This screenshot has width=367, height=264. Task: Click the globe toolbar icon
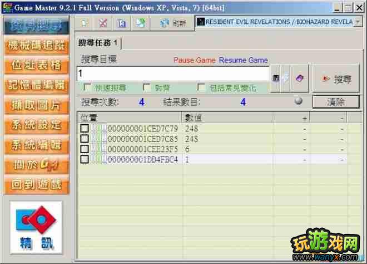[x=141, y=23]
